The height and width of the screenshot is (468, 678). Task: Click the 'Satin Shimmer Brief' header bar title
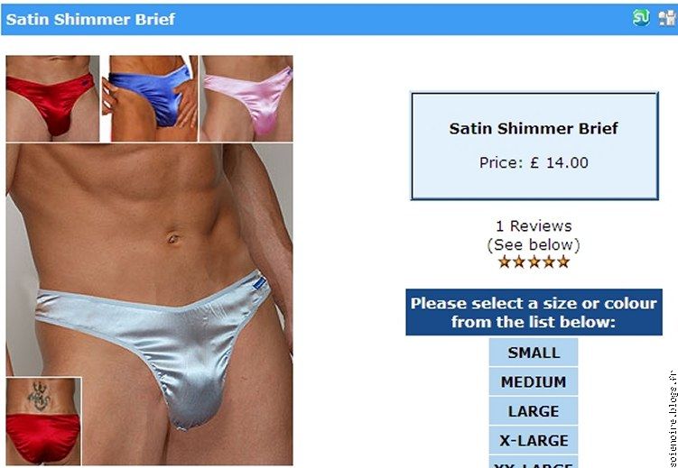[90, 19]
